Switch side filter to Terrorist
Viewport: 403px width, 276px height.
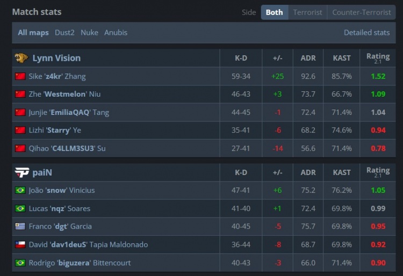(307, 12)
